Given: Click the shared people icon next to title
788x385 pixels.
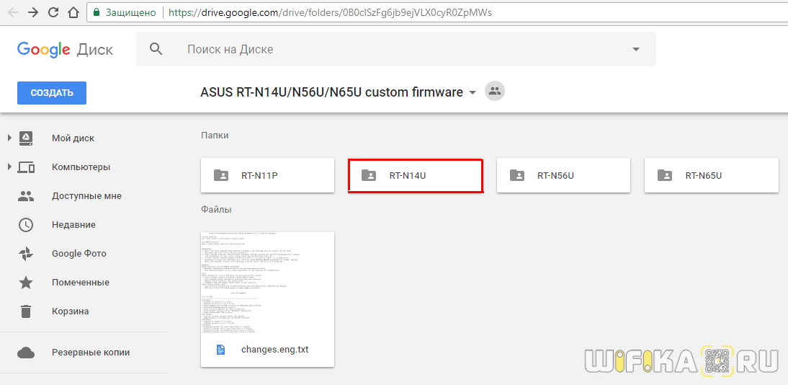Looking at the screenshot, I should (495, 91).
